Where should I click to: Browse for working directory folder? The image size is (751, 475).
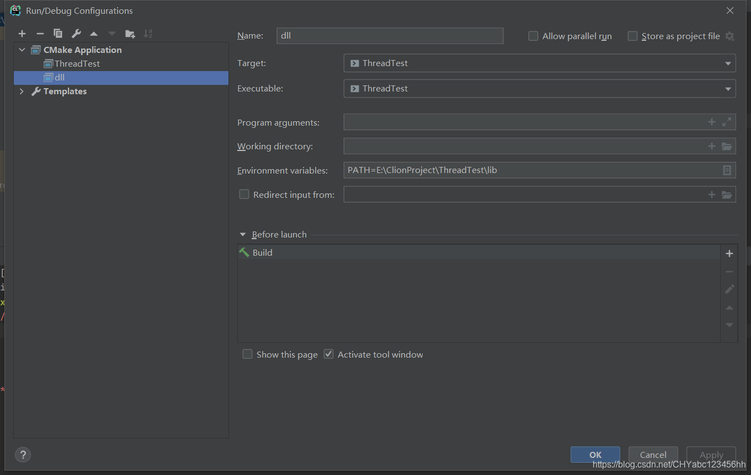(x=727, y=147)
